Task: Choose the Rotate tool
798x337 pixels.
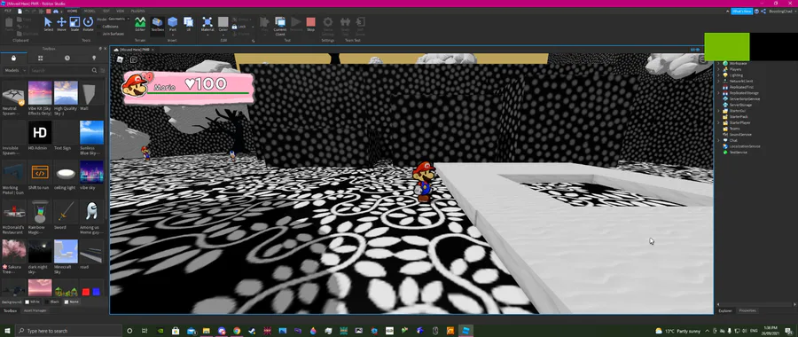Action: 88,24
